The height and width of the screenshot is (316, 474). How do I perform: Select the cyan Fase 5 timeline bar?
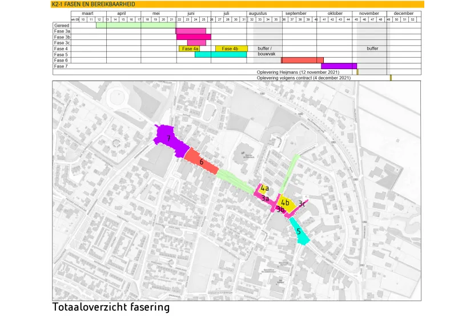click(x=220, y=54)
